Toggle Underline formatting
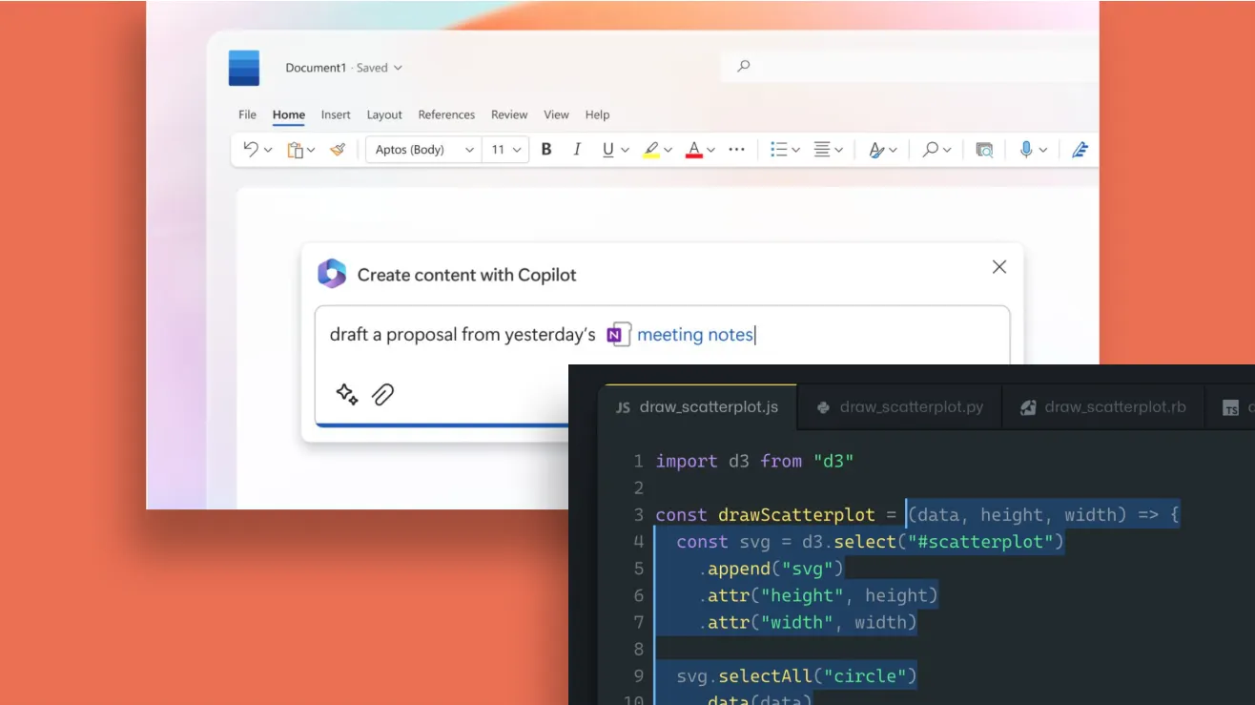 point(607,149)
